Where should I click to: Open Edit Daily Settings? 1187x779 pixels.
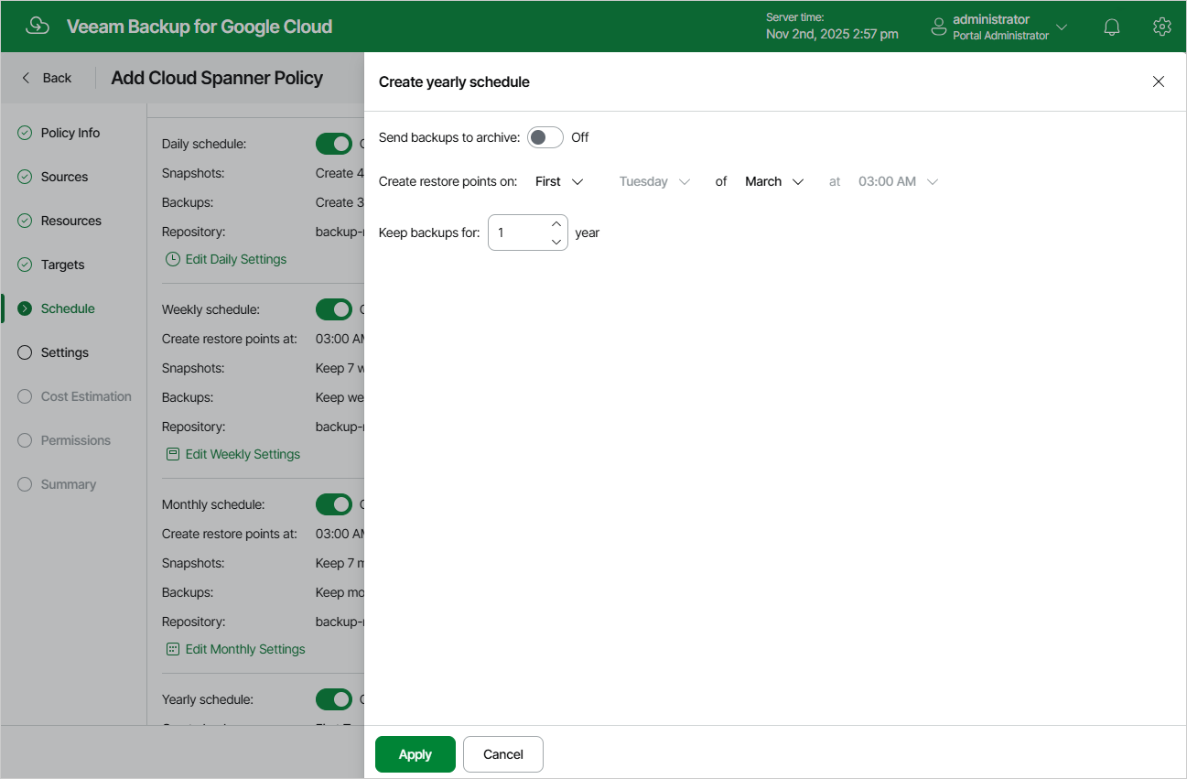(236, 259)
